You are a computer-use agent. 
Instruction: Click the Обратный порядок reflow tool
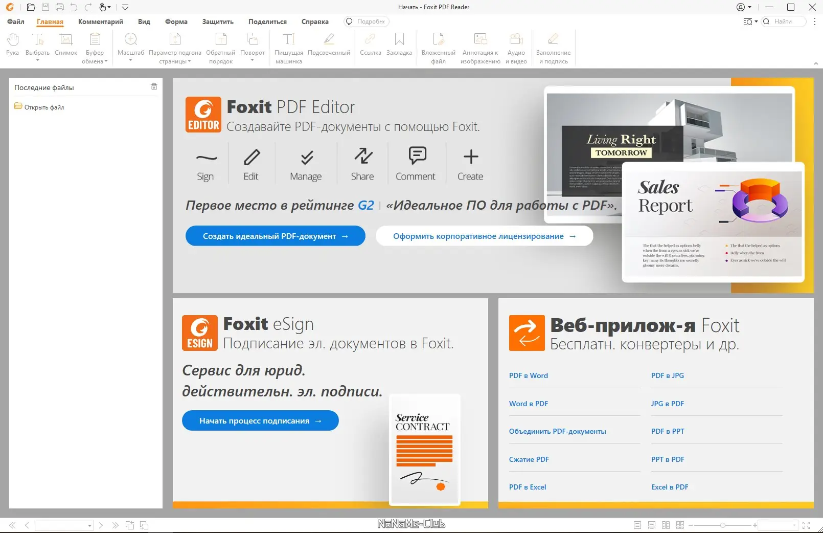point(221,48)
